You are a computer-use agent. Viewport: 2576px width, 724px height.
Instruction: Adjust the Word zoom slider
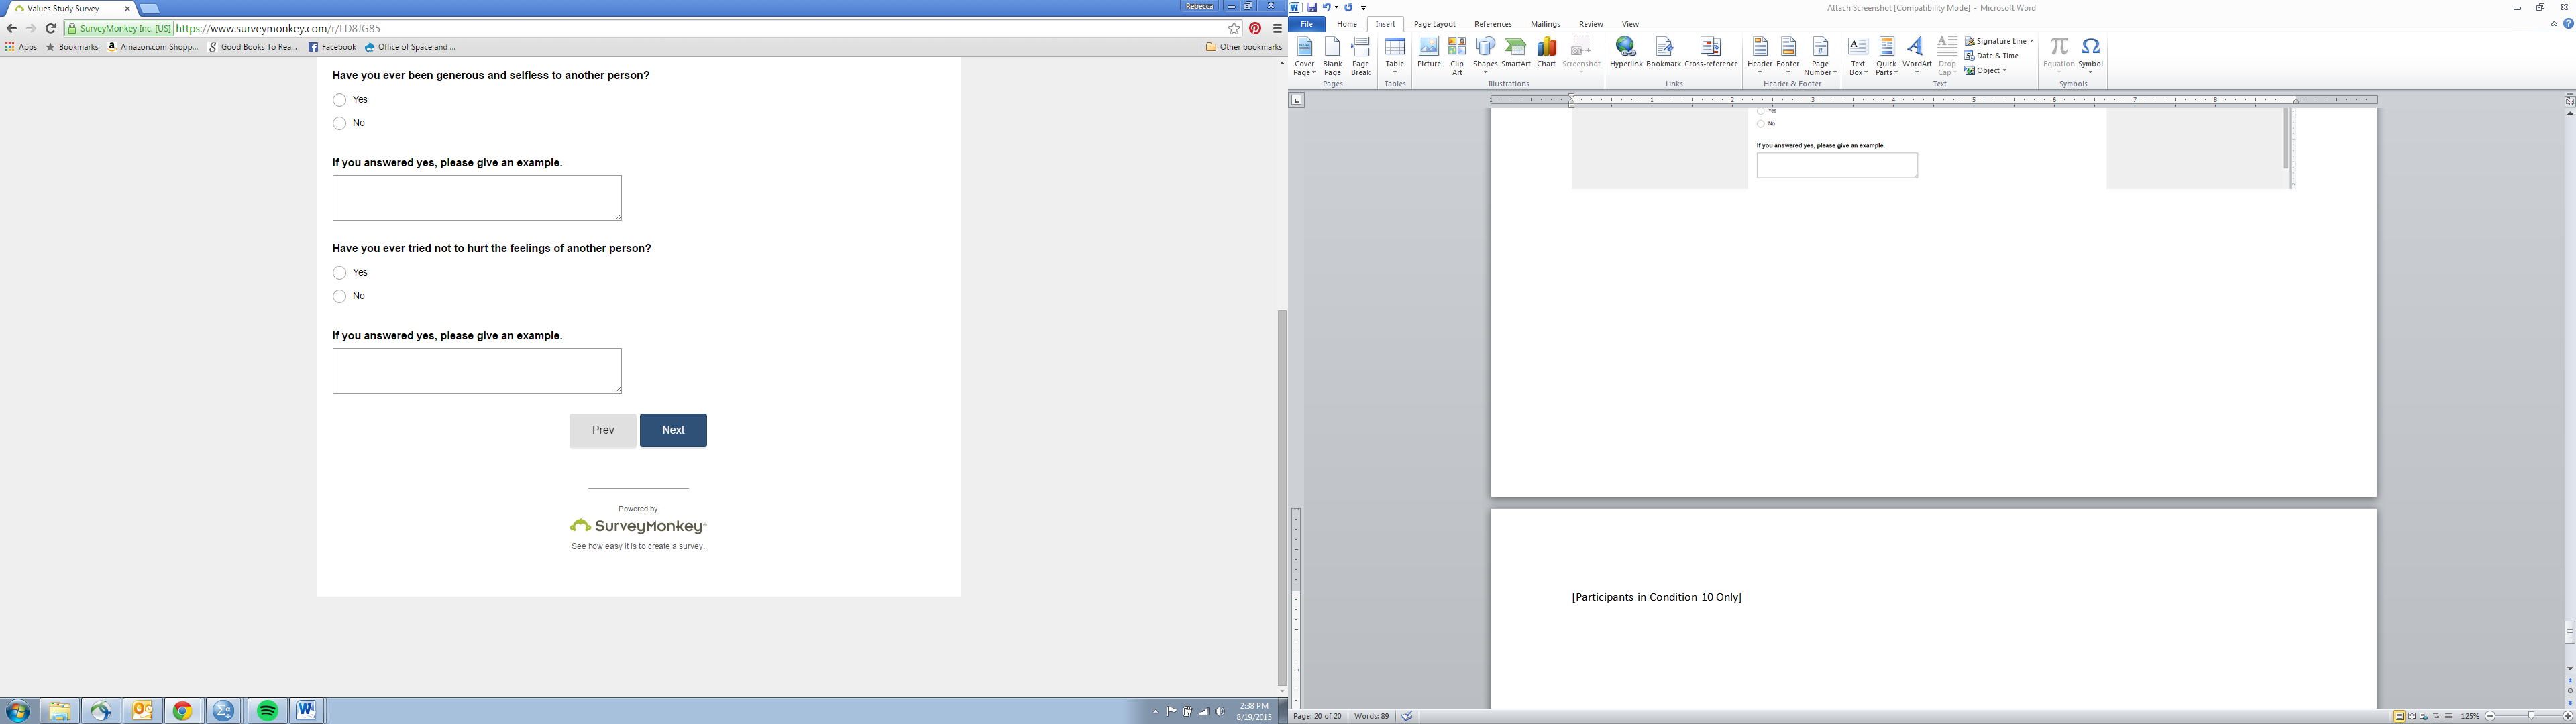click(2531, 716)
